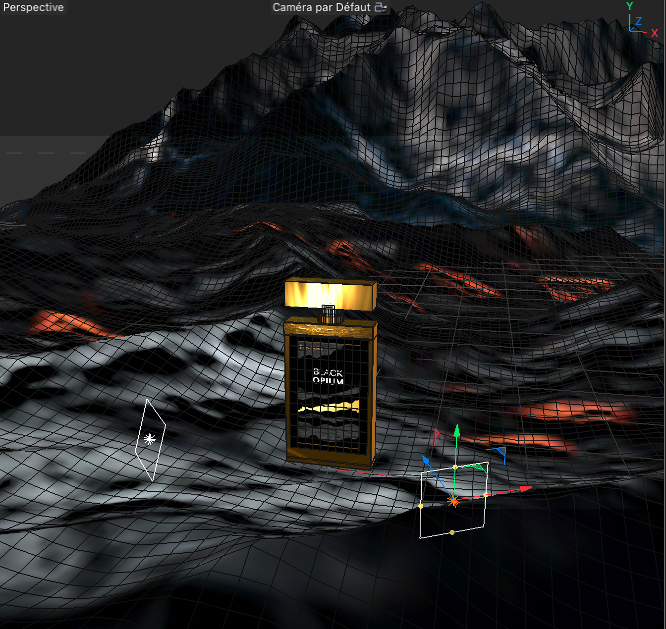666x629 pixels.
Task: Click the BLACK OPIUM text on the bottle
Action: point(328,376)
